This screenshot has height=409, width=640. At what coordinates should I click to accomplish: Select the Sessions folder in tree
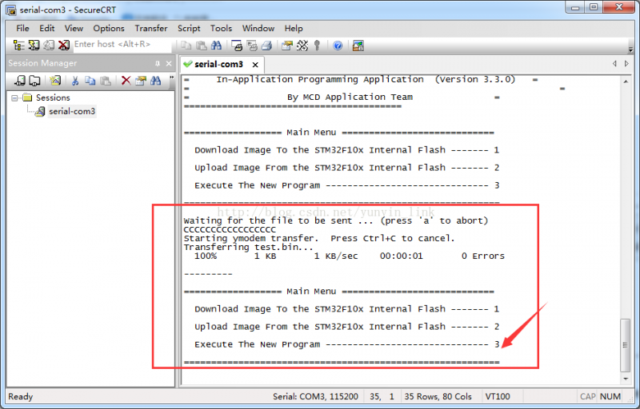[x=53, y=97]
